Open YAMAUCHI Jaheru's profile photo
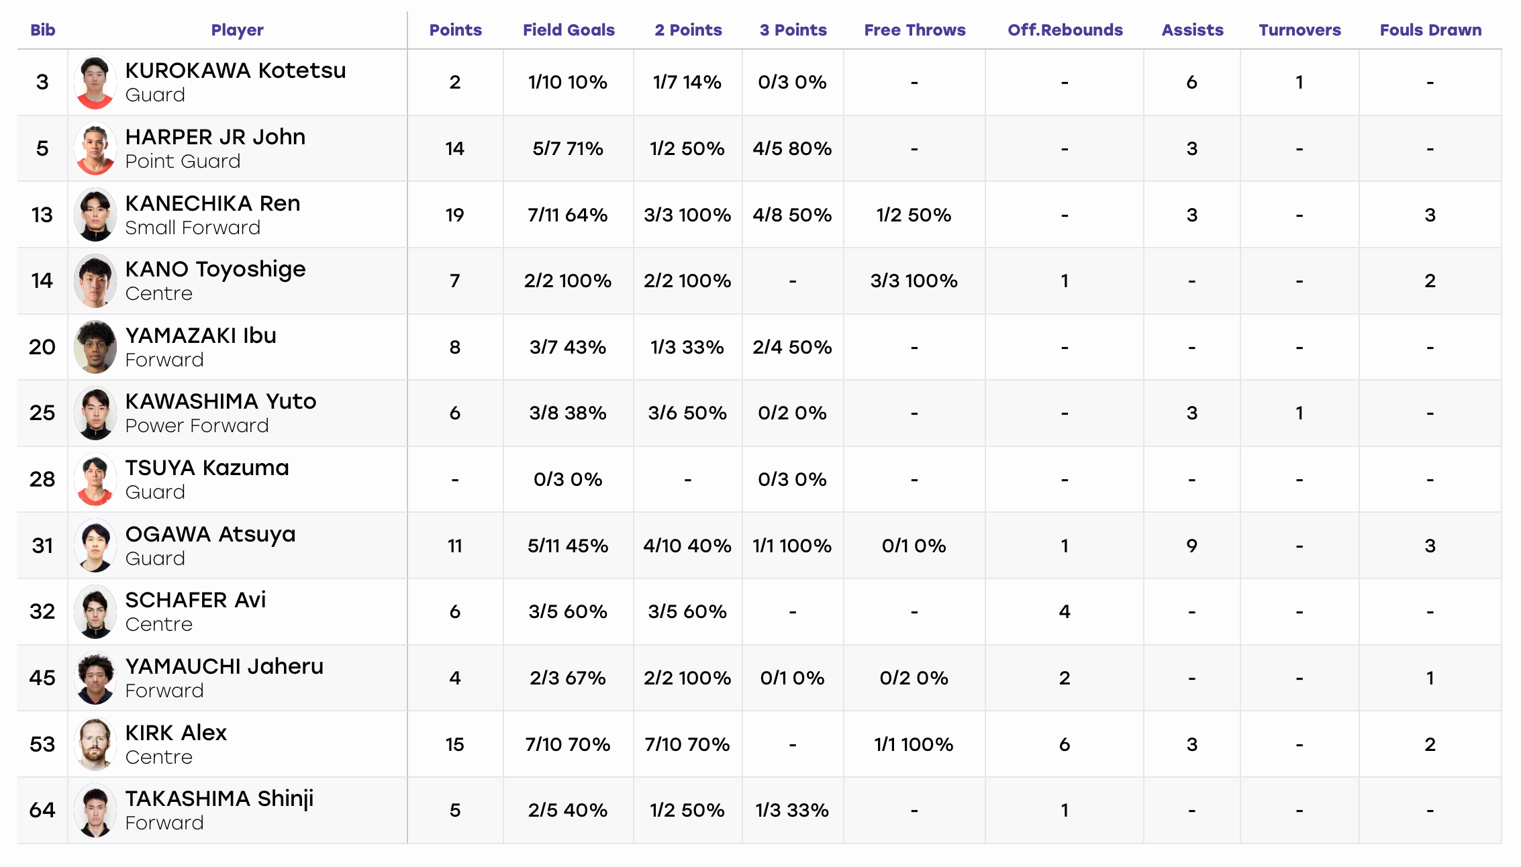 95,678
